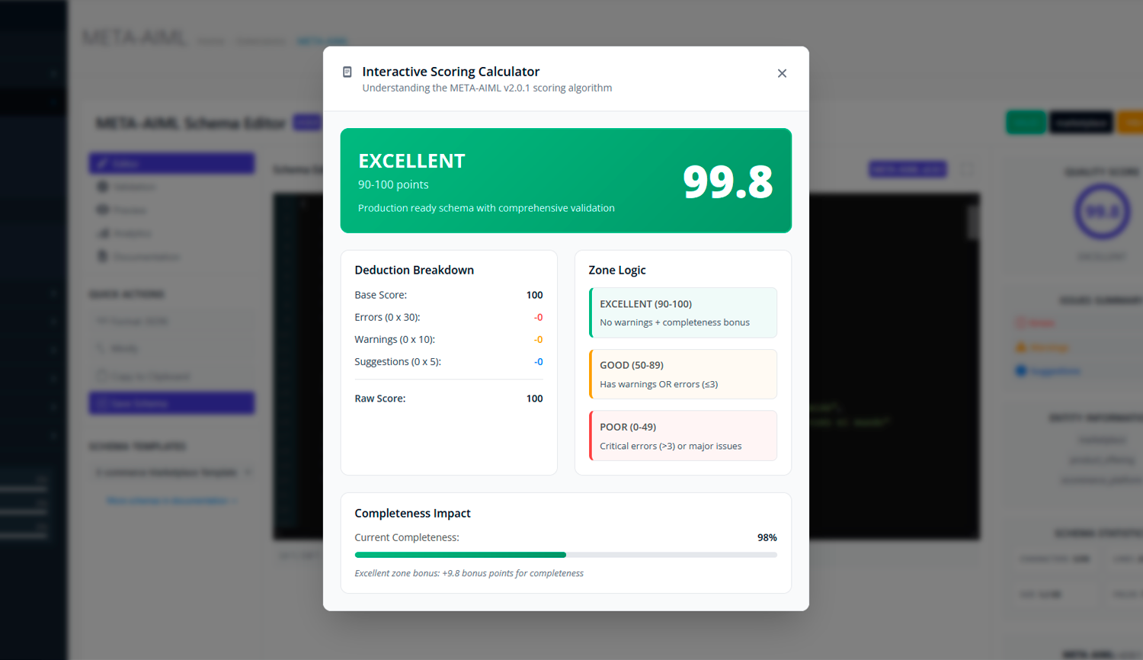Click the quality score circle in background

click(1102, 212)
